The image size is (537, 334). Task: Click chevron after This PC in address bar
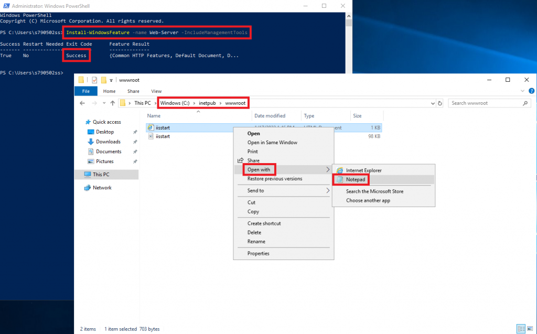(x=155, y=103)
